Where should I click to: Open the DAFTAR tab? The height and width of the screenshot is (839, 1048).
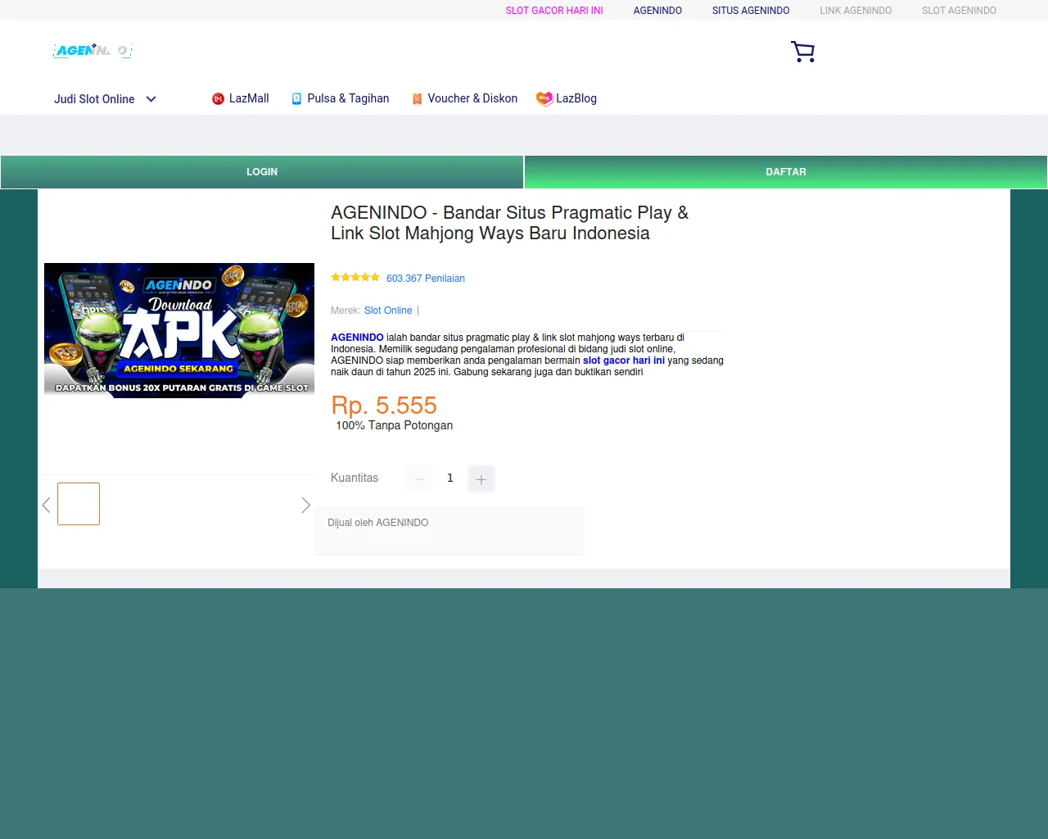click(785, 172)
